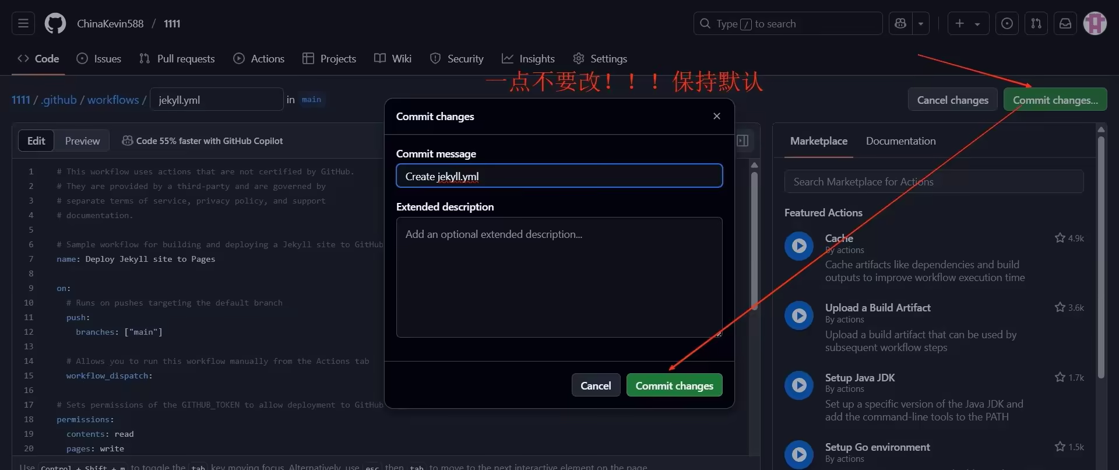
Task: Confirm with green Commit changes dialog button
Action: pyautogui.click(x=674, y=385)
